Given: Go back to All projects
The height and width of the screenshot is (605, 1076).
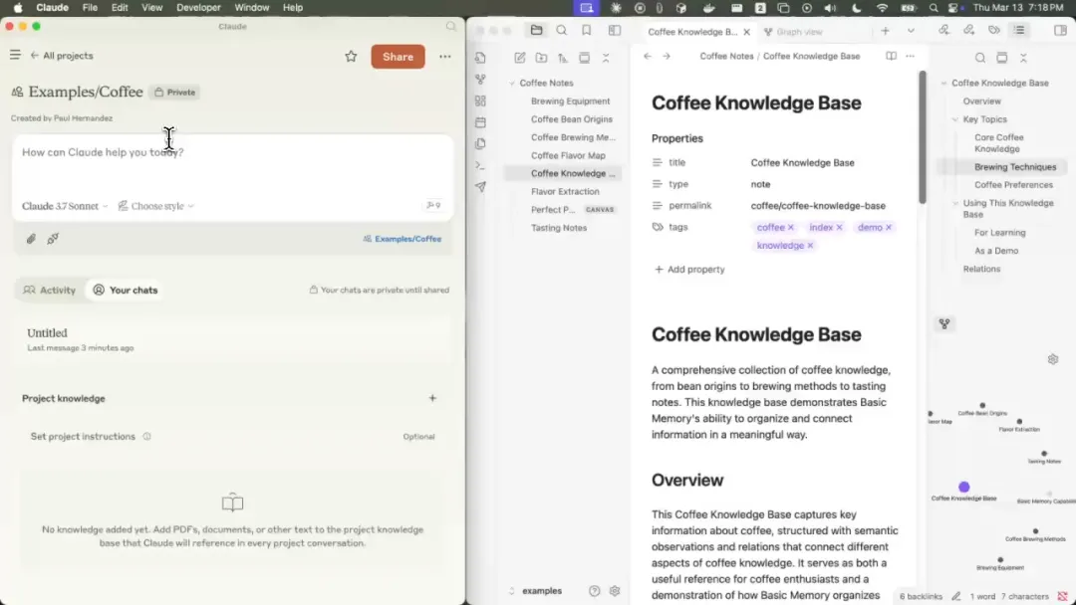Looking at the screenshot, I should (61, 56).
